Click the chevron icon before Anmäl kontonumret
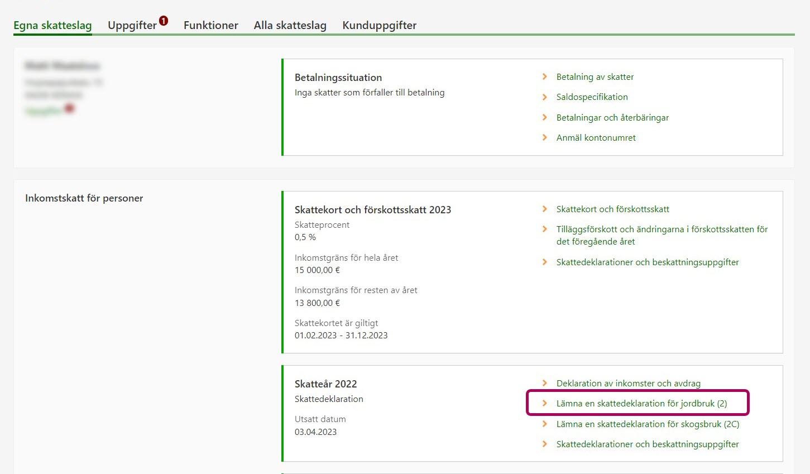The height and width of the screenshot is (474, 810). [x=545, y=138]
